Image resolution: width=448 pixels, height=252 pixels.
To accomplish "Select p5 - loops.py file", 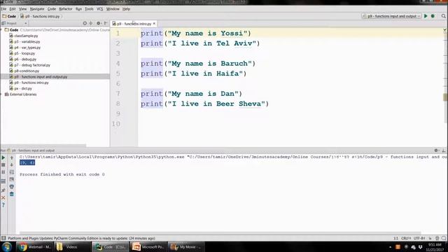I will coord(24,53).
